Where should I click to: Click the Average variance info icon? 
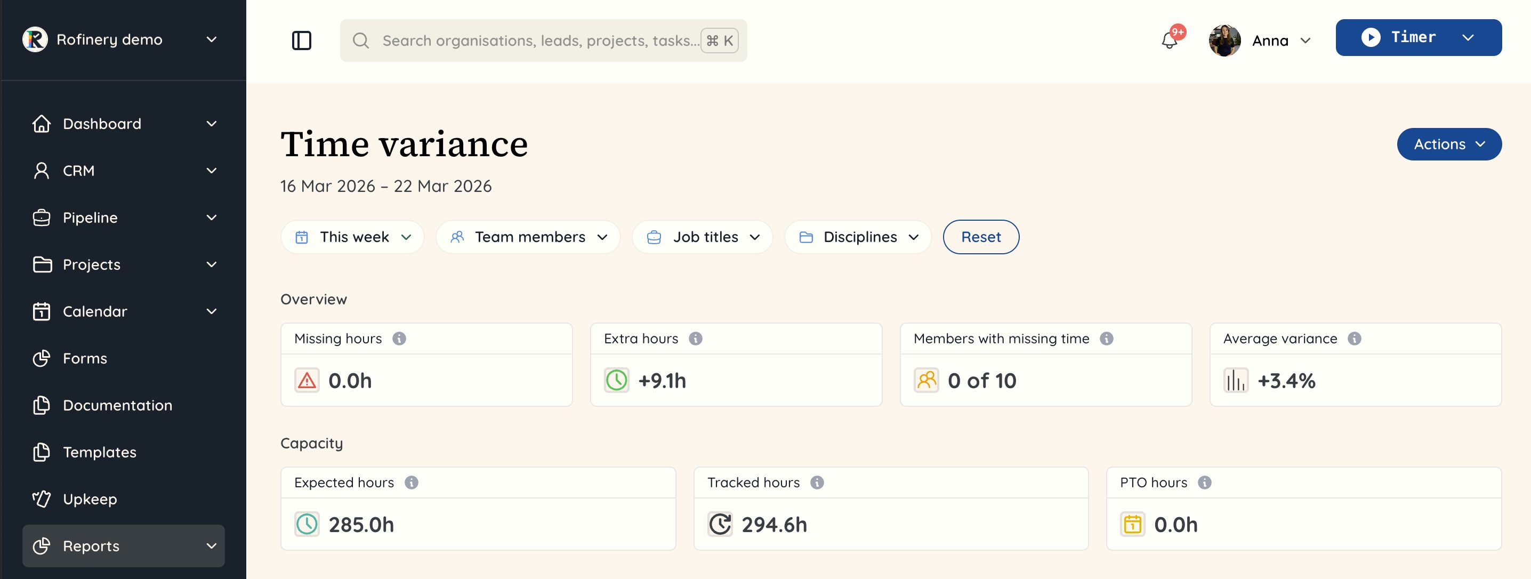1354,338
